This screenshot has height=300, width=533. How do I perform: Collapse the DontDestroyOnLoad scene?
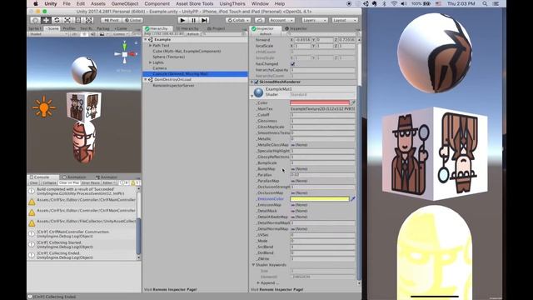pyautogui.click(x=146, y=80)
